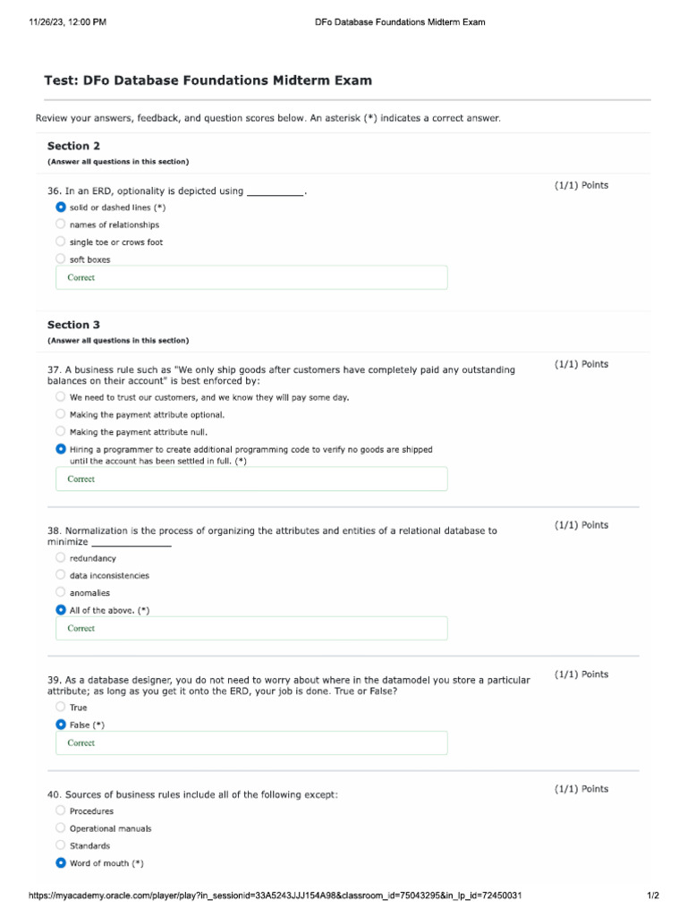
Task: Select 'All of the above' radio option
Action: [61, 609]
